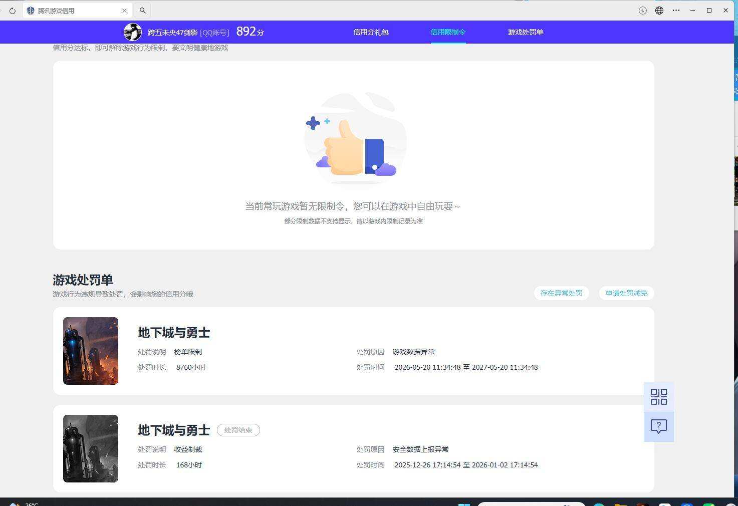The height and width of the screenshot is (506, 738).
Task: Click the username 跨五未央47剑影
Action: tap(172, 33)
